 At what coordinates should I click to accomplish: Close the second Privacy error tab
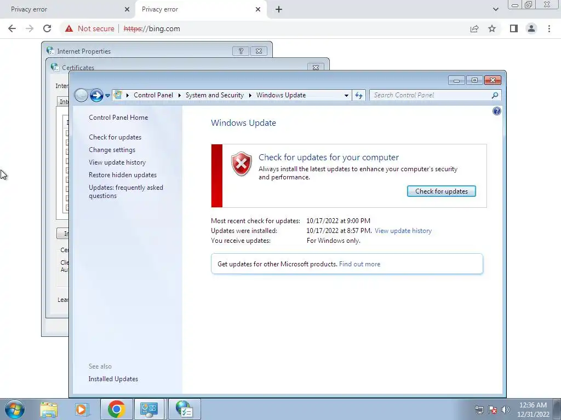pyautogui.click(x=258, y=9)
